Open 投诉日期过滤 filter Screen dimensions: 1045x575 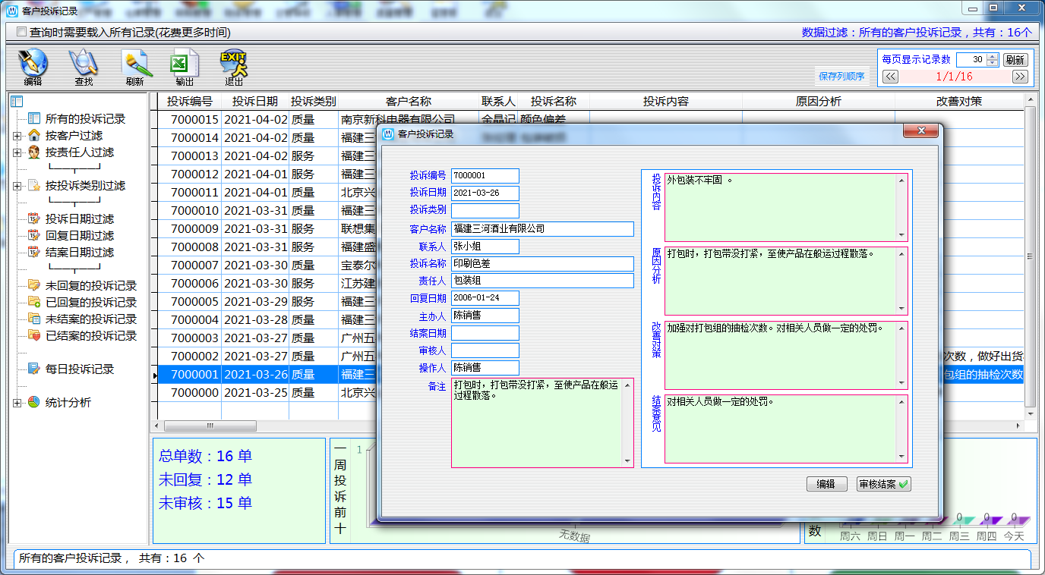point(79,218)
